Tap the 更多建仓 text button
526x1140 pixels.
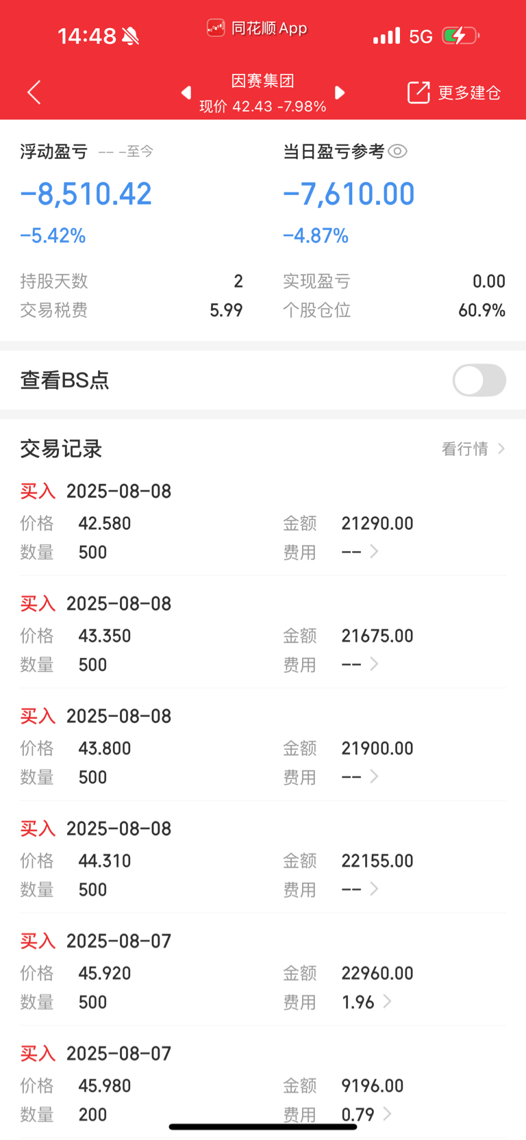[x=470, y=92]
